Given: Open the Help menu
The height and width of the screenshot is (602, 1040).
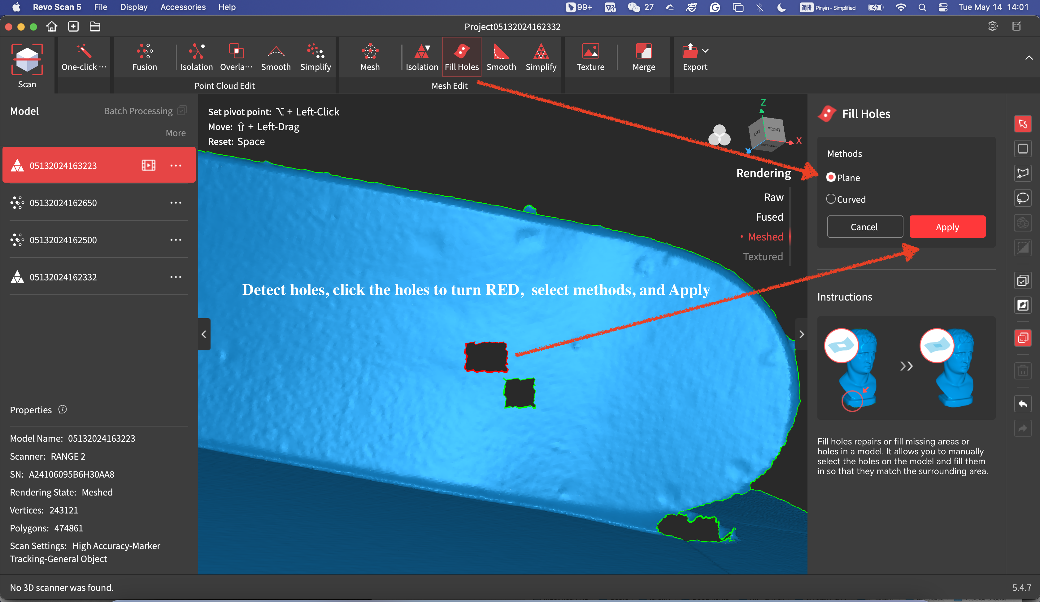Looking at the screenshot, I should pos(227,7).
